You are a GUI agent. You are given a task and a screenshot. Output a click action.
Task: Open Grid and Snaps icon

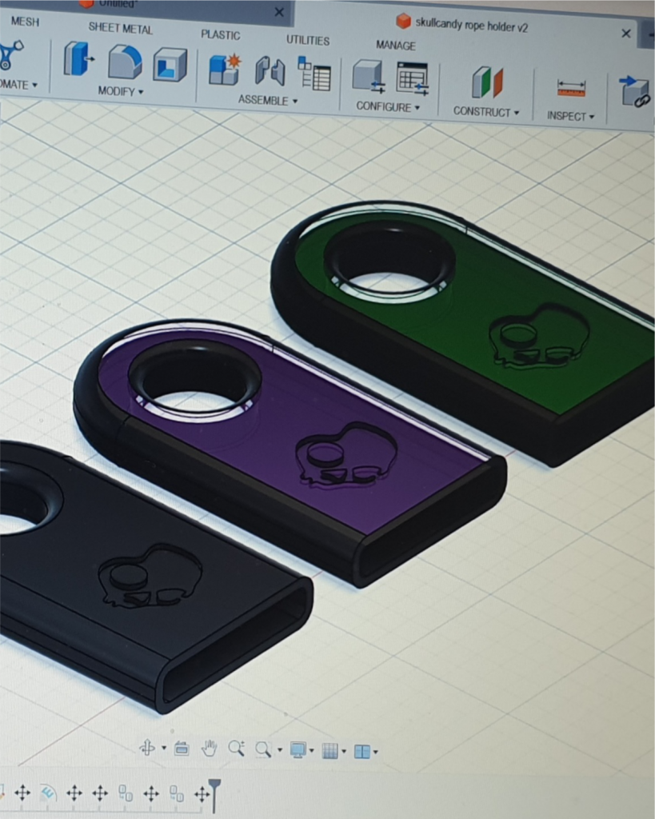(x=330, y=750)
